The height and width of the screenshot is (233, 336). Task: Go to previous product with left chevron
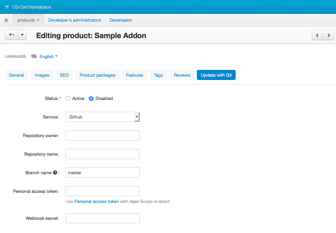point(317,35)
